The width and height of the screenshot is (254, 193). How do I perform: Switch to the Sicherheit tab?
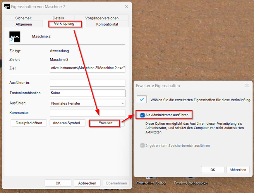pyautogui.click(x=24, y=18)
